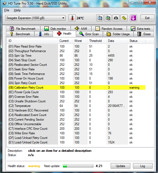Select the Reallocated Event Count row
Viewport: 158px width, 173px height.
click(x=77, y=115)
